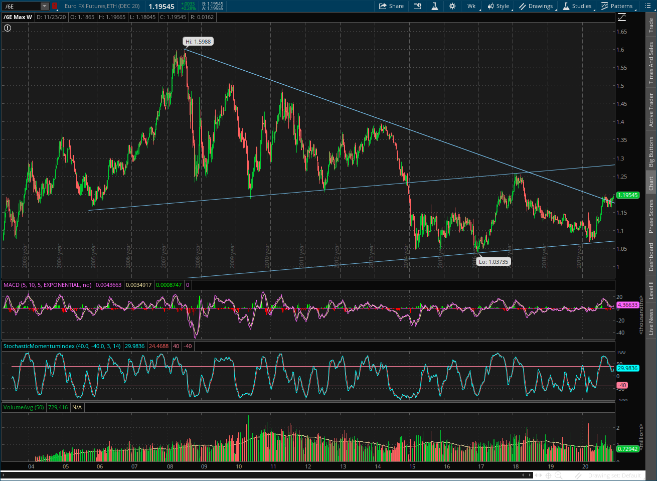Click the horizontal scrollbar below the chart
657x481 pixels.
267,475
